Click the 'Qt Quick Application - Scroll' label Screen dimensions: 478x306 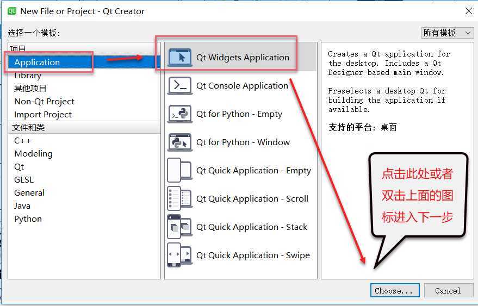tap(252, 199)
